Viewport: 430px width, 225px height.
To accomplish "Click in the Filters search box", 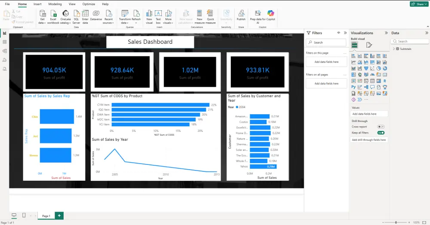I will click(326, 43).
